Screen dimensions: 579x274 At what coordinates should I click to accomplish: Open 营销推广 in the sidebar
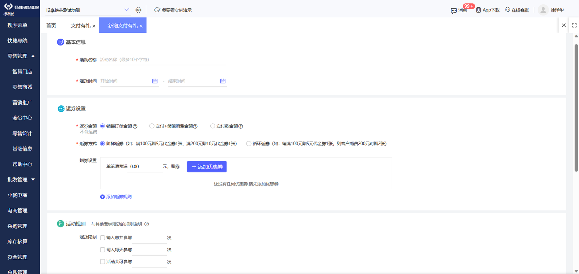(22, 103)
